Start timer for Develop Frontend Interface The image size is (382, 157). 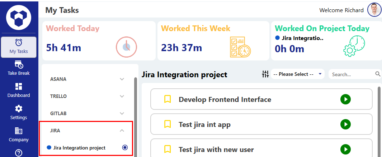pyautogui.click(x=345, y=99)
